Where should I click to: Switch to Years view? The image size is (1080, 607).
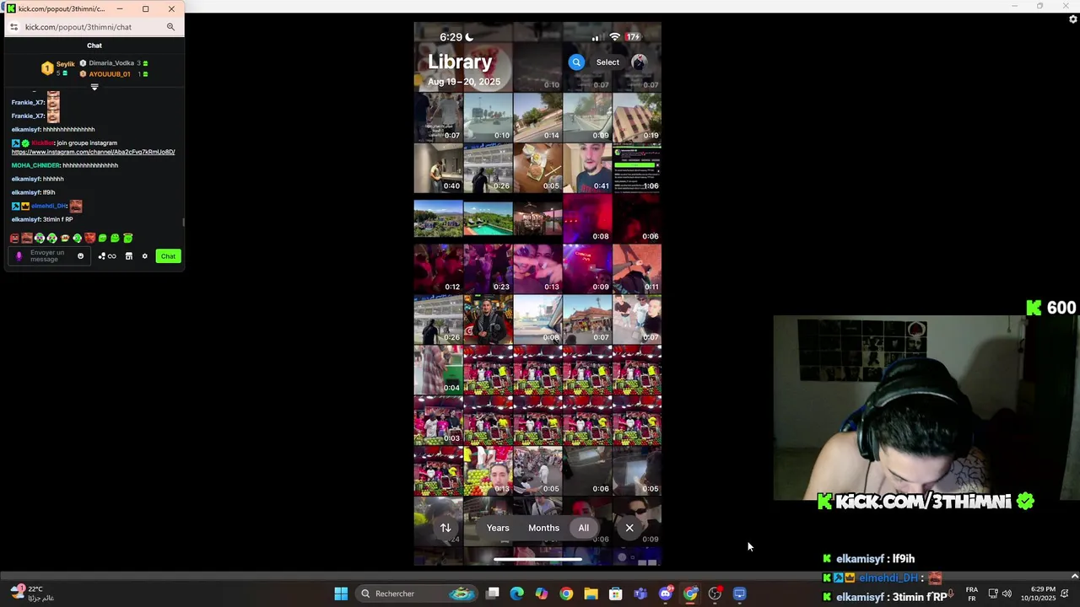[498, 528]
